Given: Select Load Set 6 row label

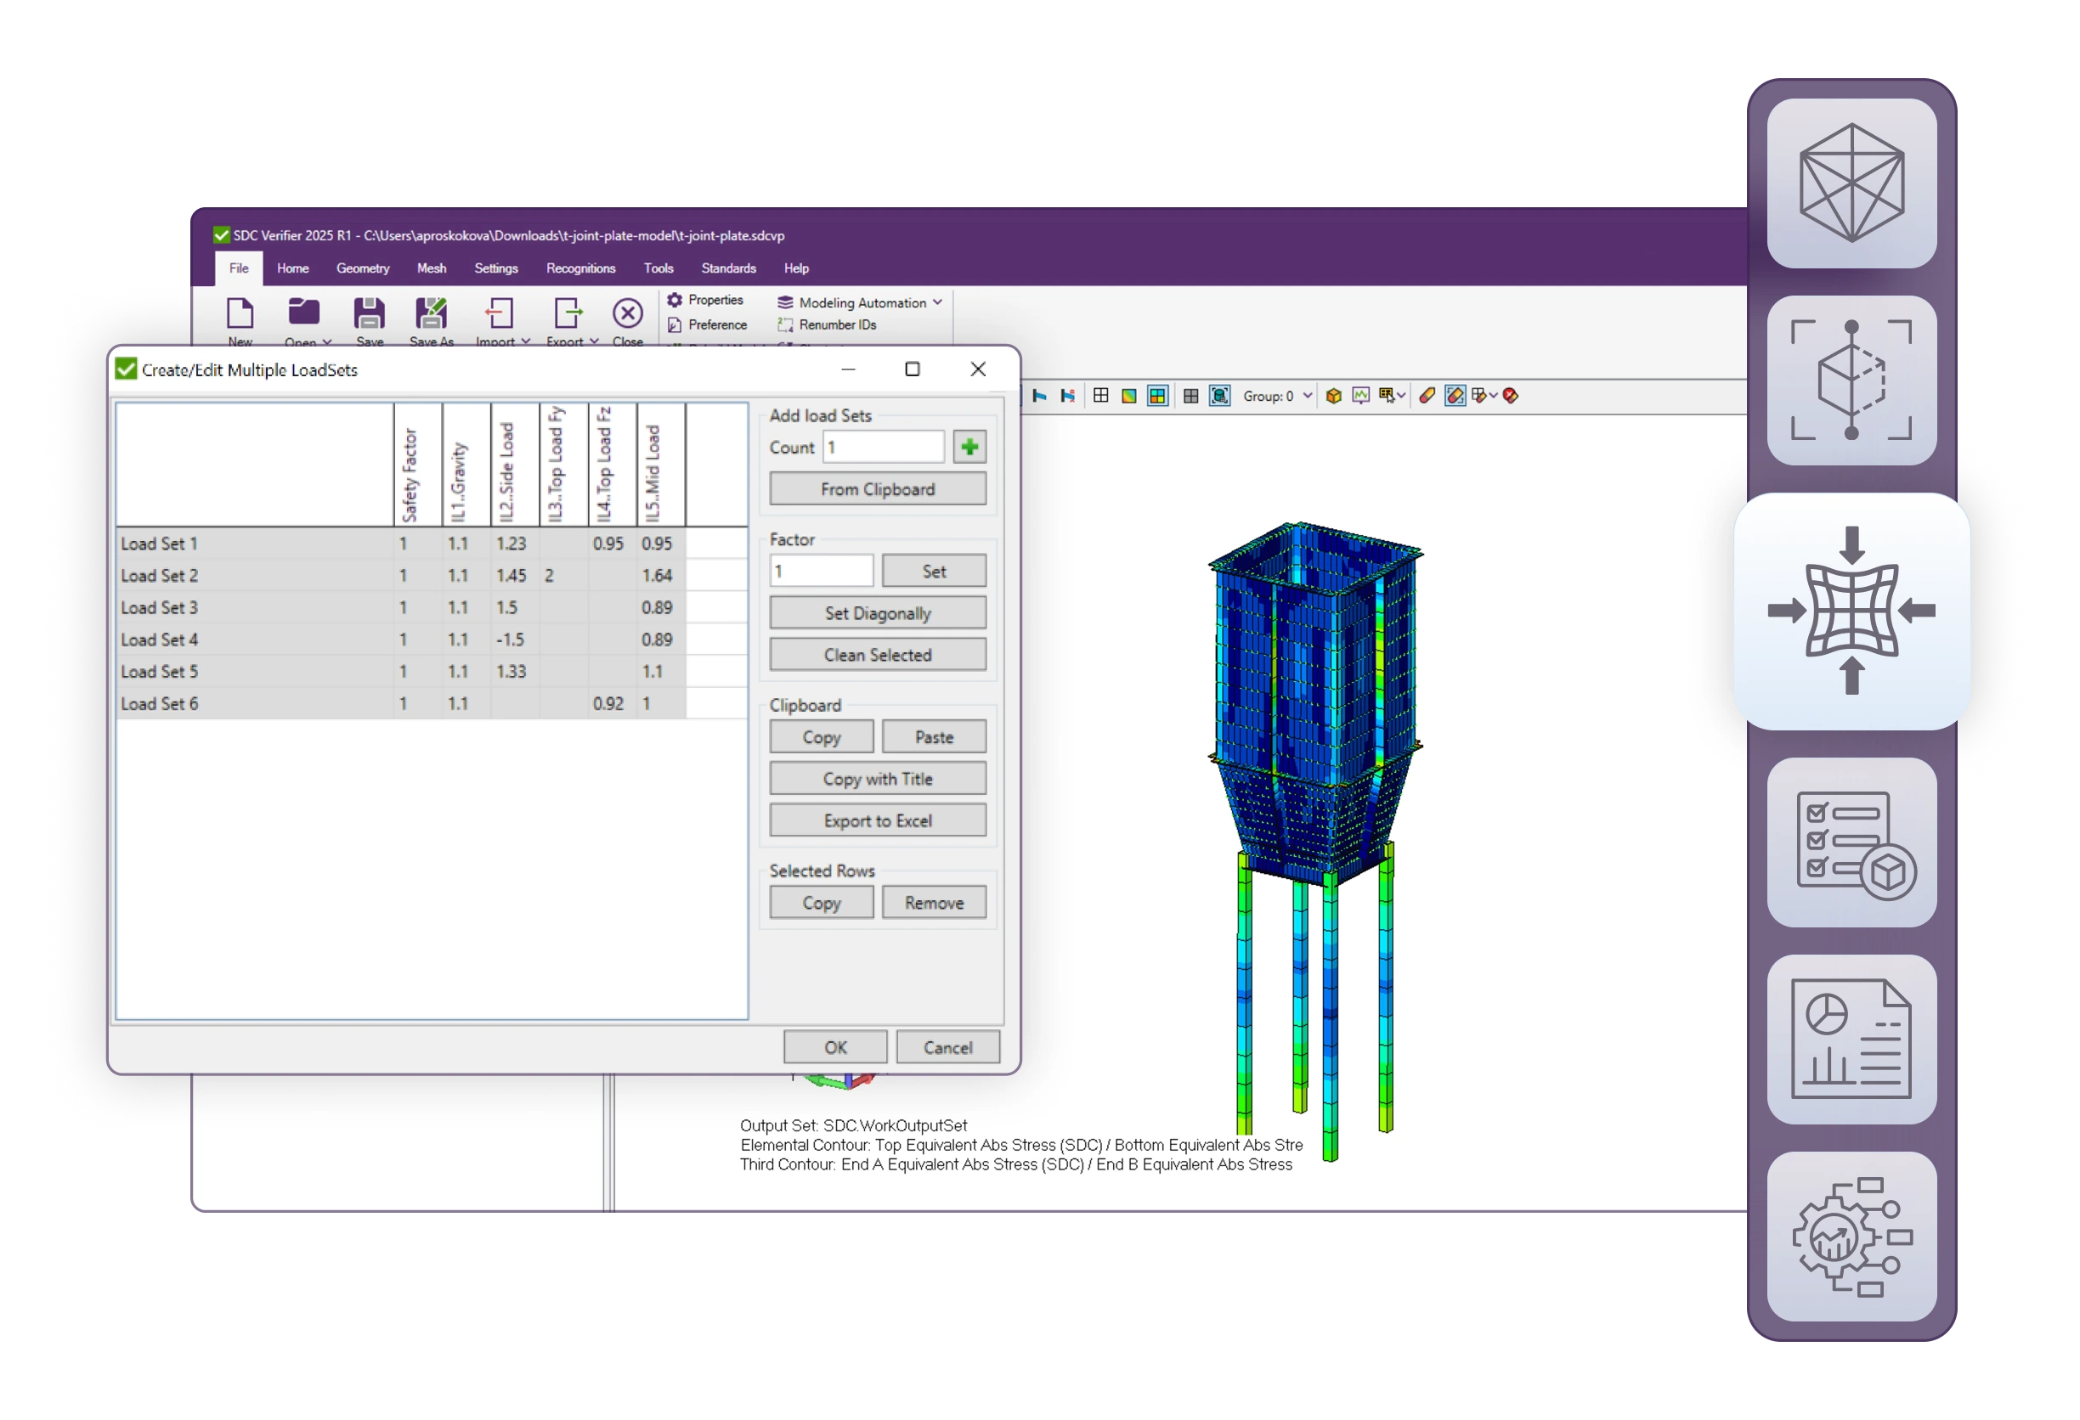Looking at the screenshot, I should click(159, 703).
